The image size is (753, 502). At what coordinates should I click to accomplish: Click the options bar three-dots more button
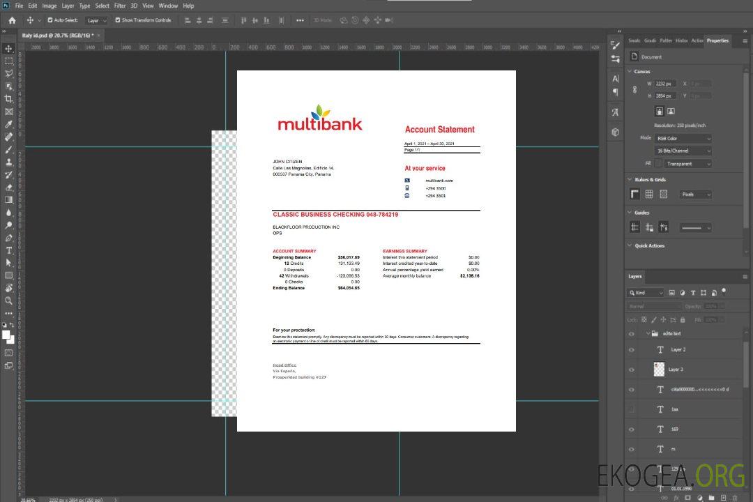pyautogui.click(x=300, y=20)
